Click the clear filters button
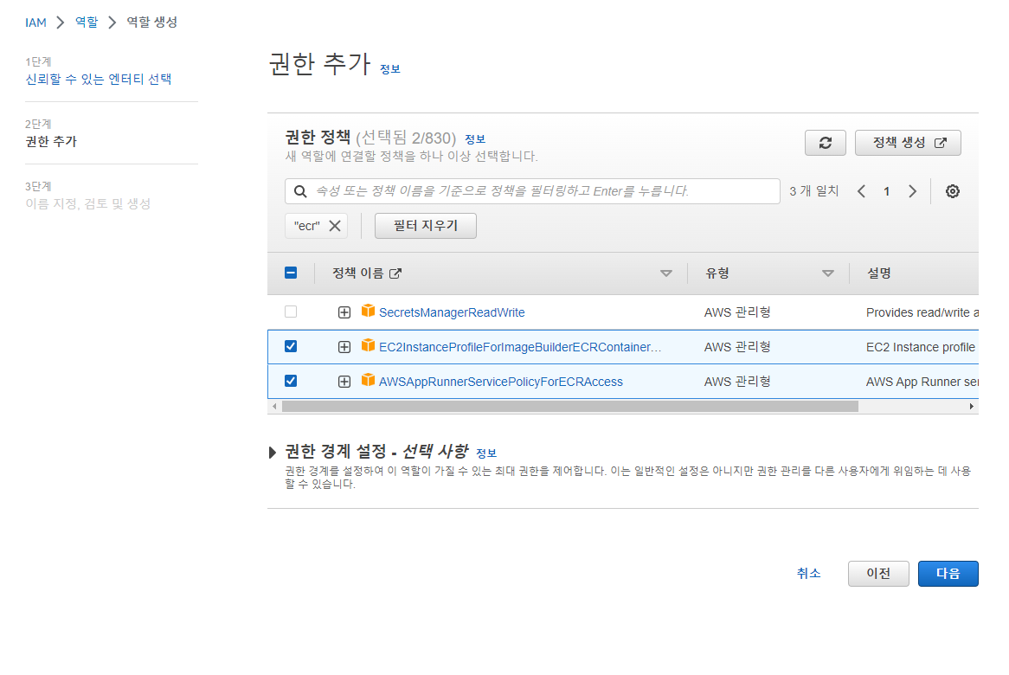The width and height of the screenshot is (1009, 675). (426, 226)
